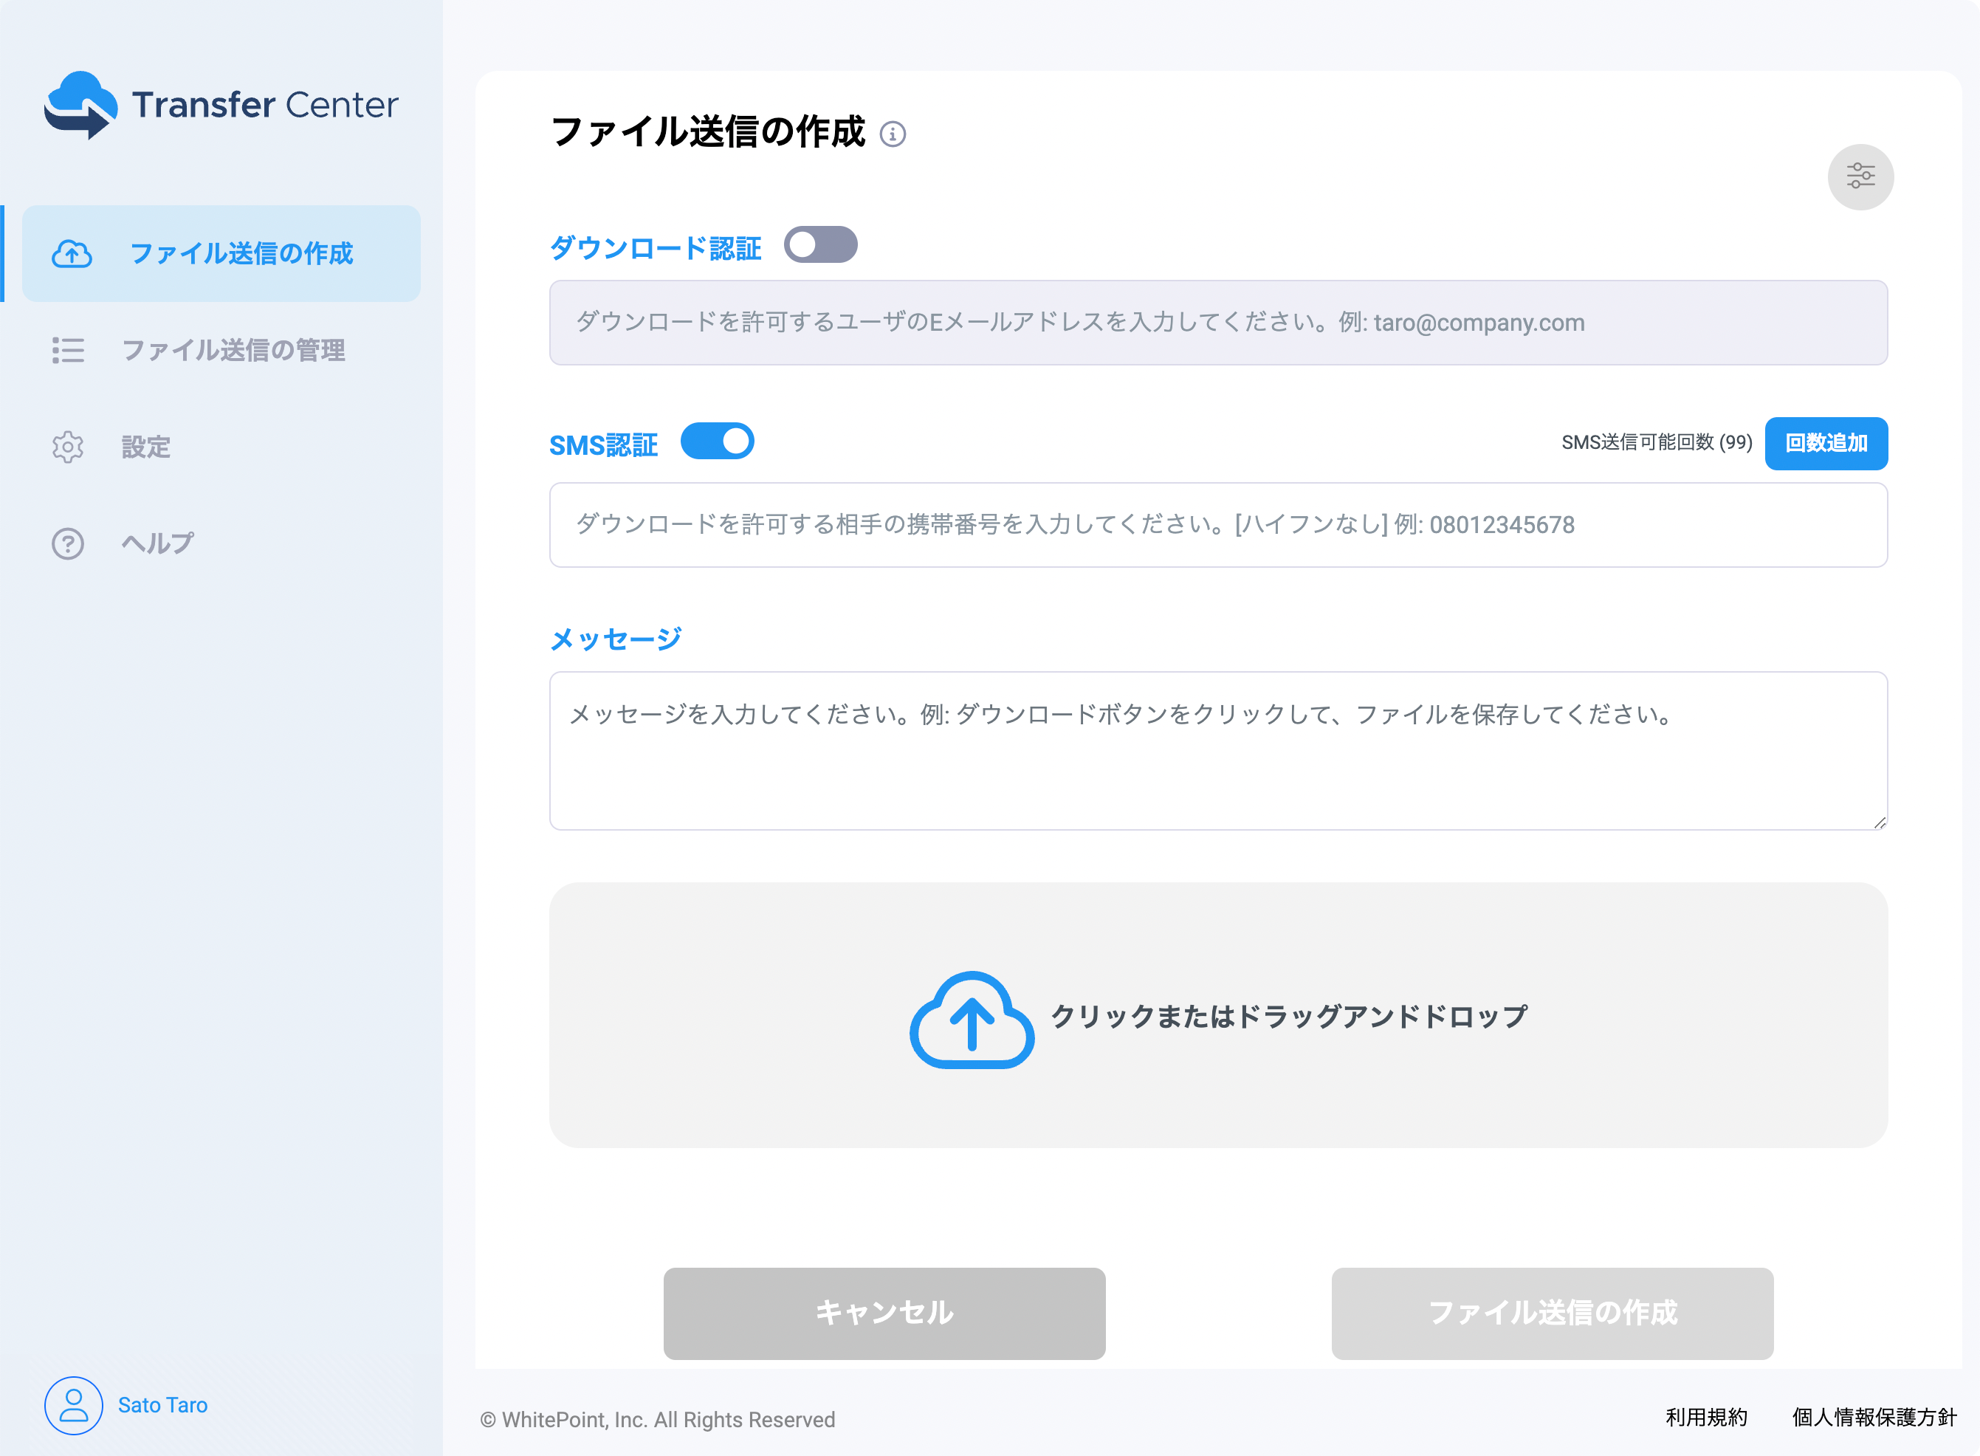Click the キャンセル button
This screenshot has height=1456, width=1980.
[x=884, y=1312]
